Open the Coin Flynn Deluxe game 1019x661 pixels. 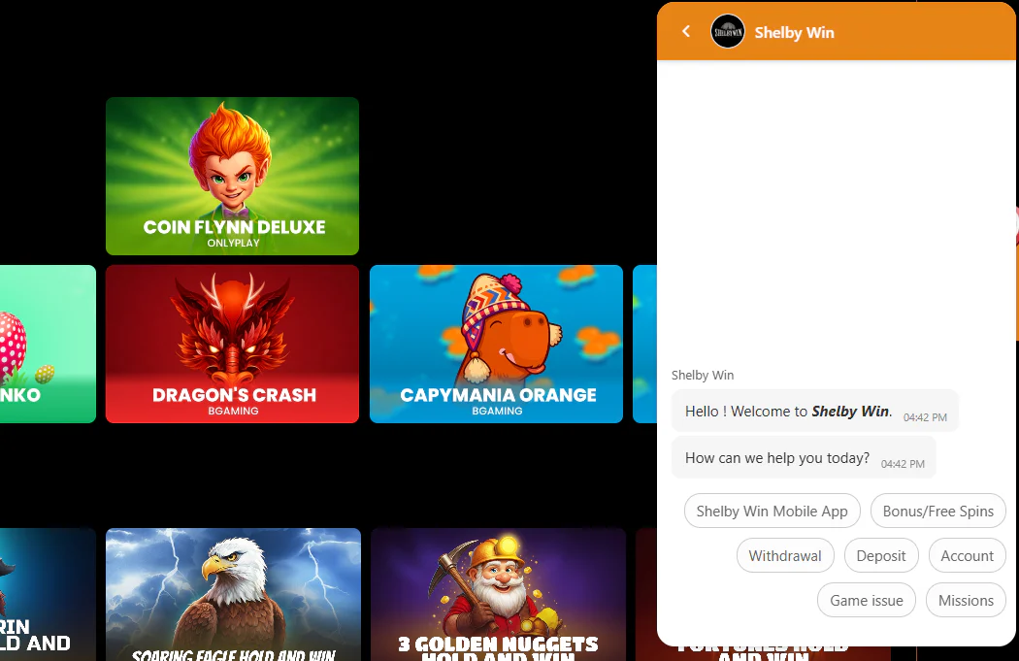click(x=233, y=176)
